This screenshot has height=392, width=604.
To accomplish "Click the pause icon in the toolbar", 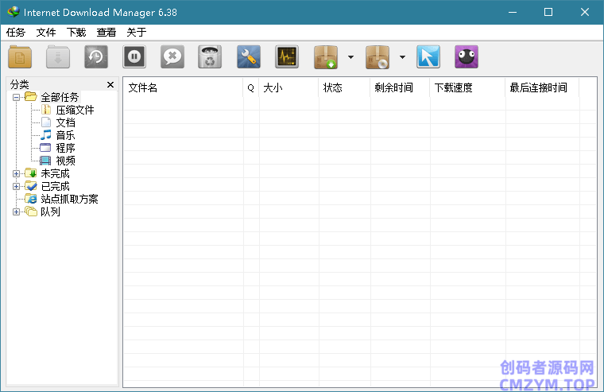I will pyautogui.click(x=134, y=57).
